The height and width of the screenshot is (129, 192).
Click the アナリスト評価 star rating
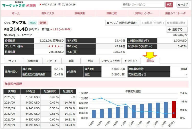pos(56,46)
